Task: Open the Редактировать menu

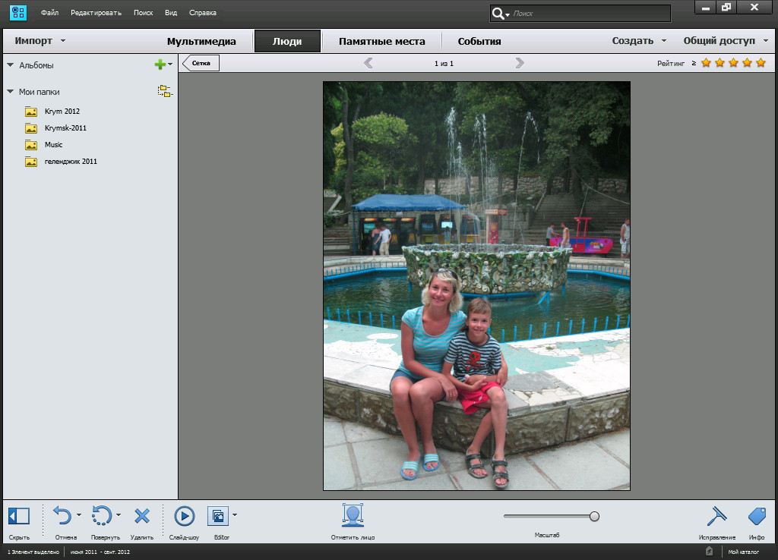Action: [x=96, y=13]
